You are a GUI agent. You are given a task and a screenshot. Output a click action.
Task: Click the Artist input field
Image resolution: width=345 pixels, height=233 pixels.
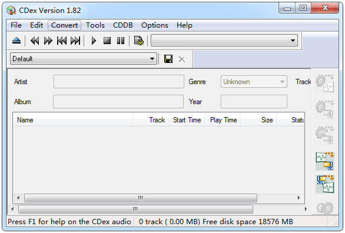click(x=118, y=82)
